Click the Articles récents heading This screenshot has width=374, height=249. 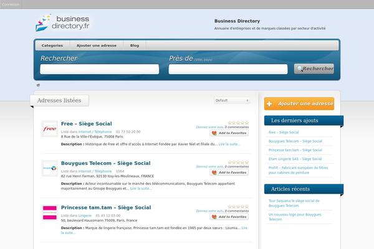point(290,189)
